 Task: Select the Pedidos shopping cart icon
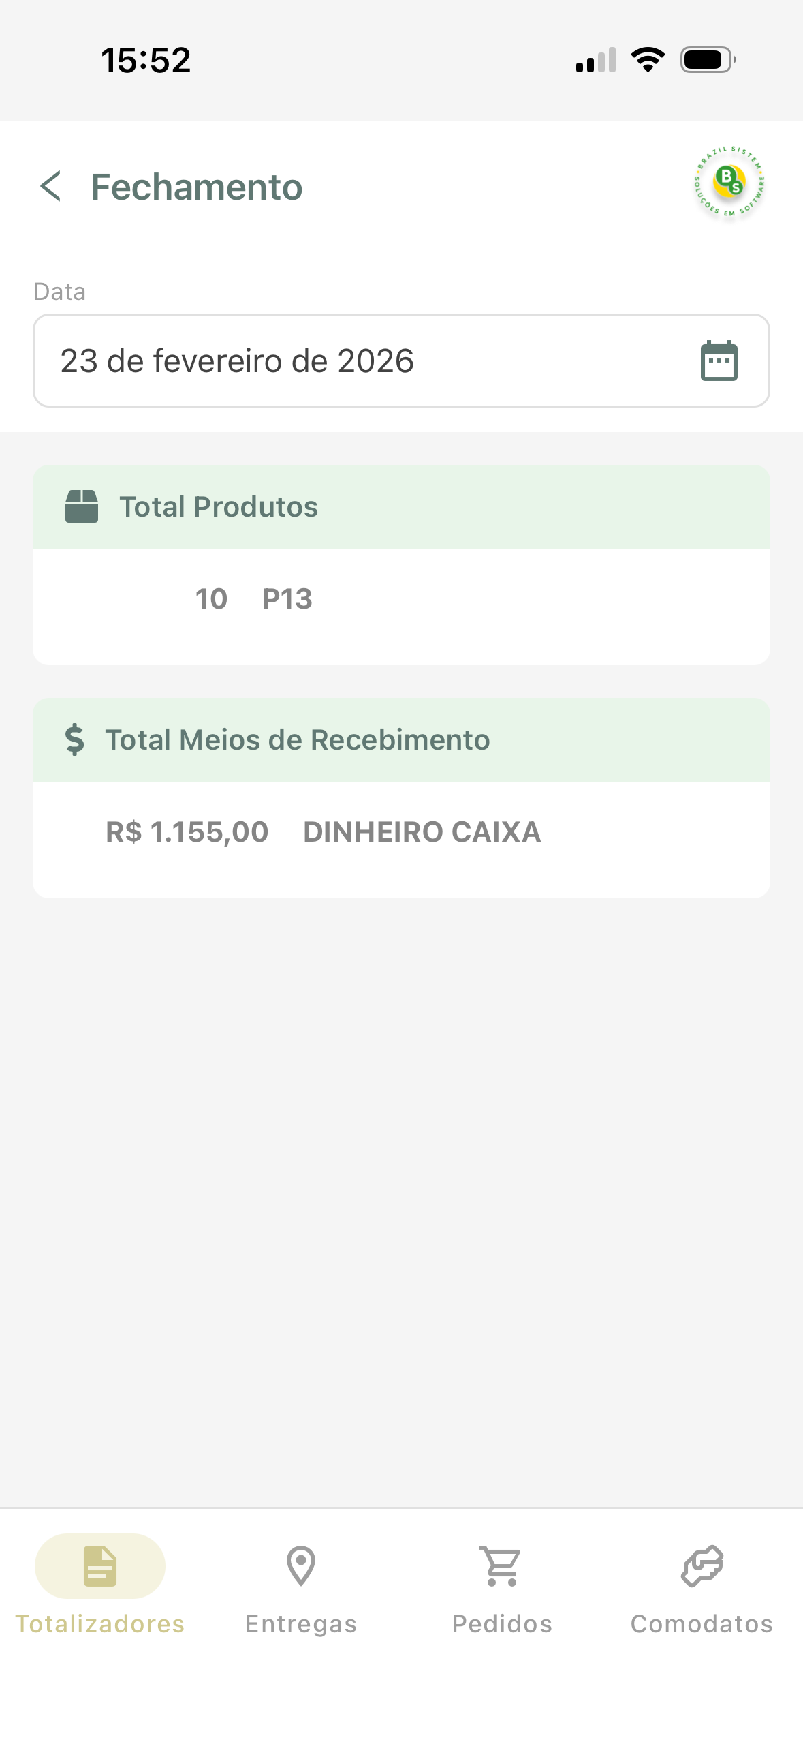(x=502, y=1566)
